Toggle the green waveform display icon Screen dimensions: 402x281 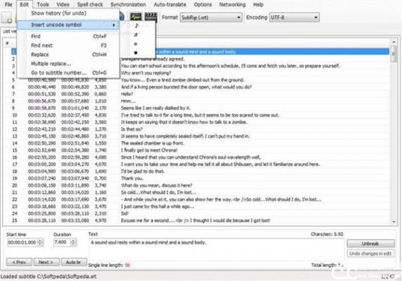136,17
